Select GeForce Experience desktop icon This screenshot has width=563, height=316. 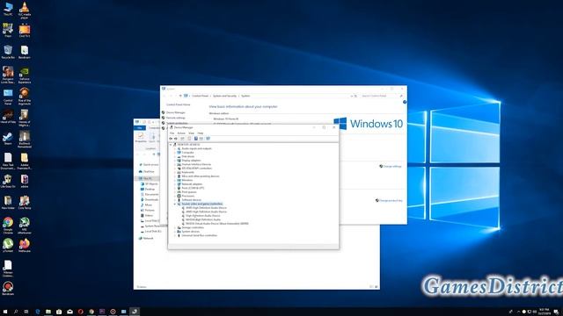click(25, 75)
